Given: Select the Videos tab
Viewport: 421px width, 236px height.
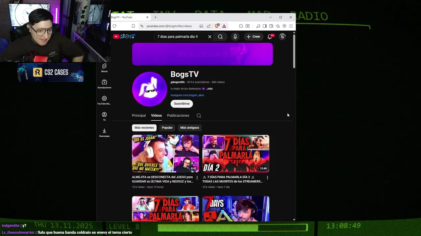Looking at the screenshot, I should (x=156, y=115).
